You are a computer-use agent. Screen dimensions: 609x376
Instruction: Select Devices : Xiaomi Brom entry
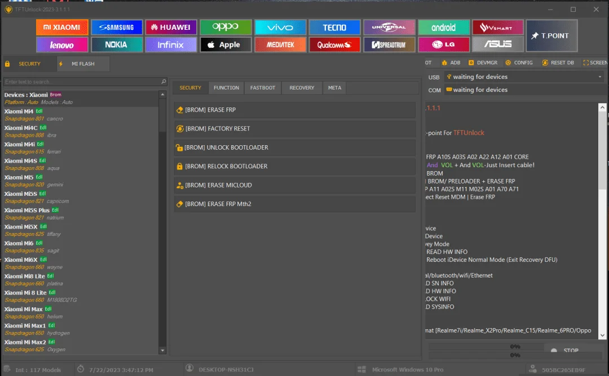pyautogui.click(x=81, y=98)
